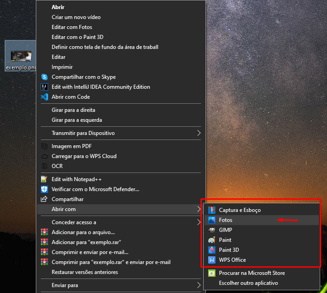The image size is (327, 293).
Task: Select Adicionar para o arquivo...
Action: [x=121, y=232]
